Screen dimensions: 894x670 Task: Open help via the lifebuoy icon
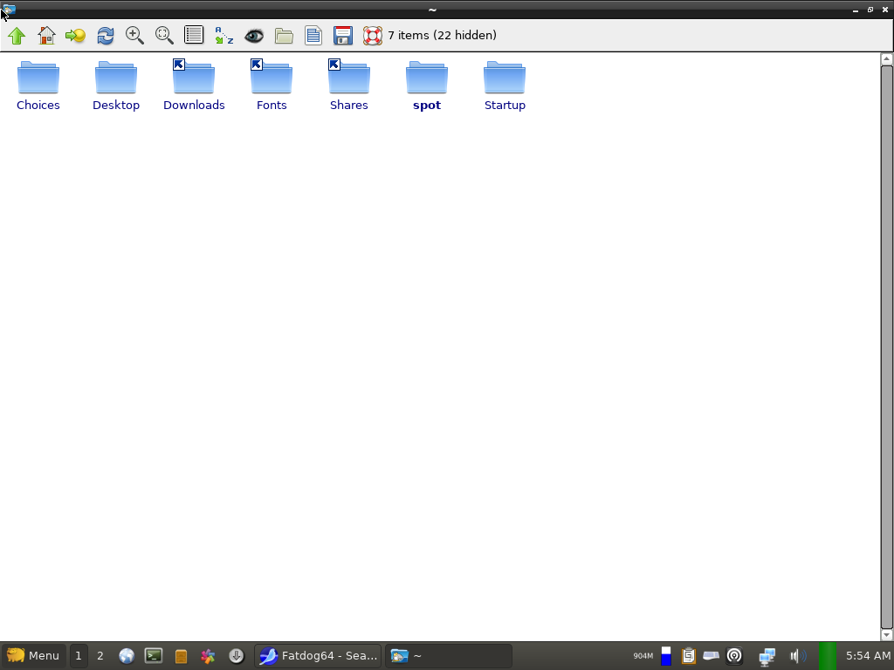[x=373, y=36]
